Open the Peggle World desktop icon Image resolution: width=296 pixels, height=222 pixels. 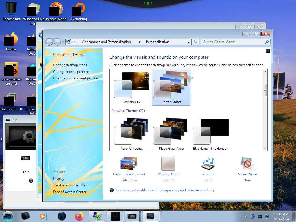(x=56, y=11)
